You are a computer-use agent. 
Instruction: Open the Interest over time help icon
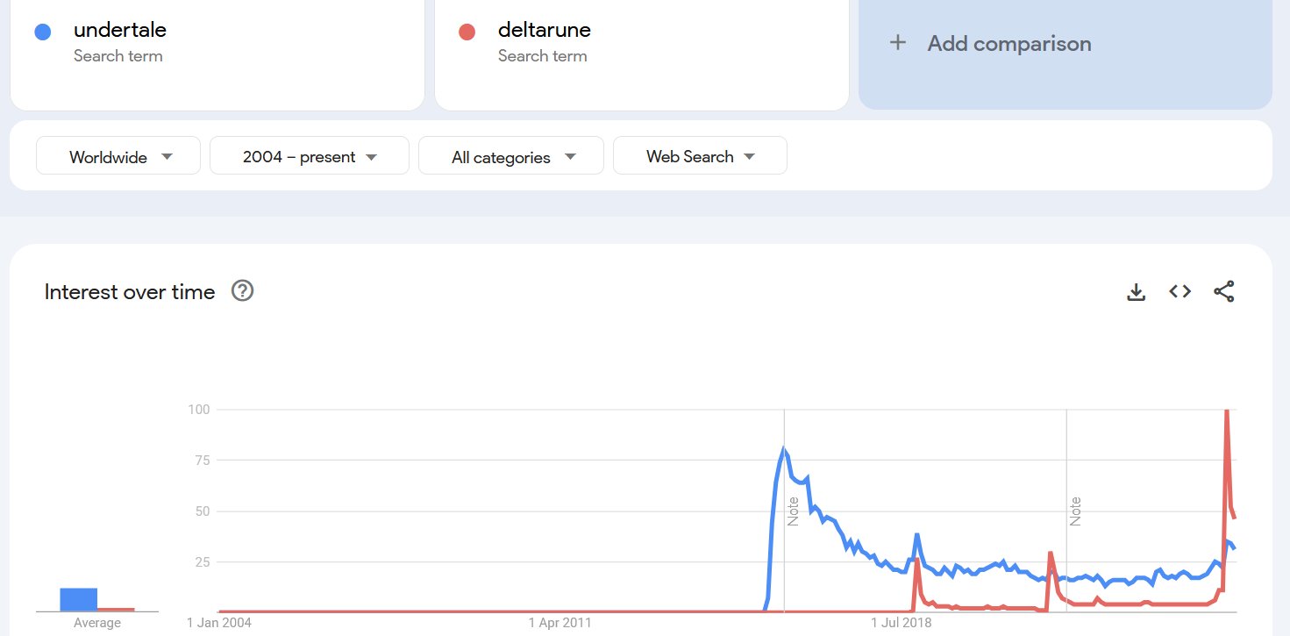pyautogui.click(x=242, y=291)
